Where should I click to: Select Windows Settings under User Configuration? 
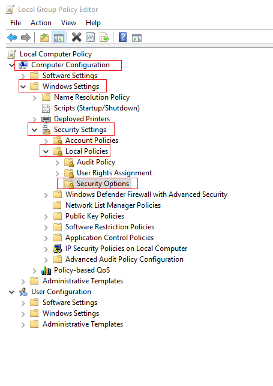point(71,313)
